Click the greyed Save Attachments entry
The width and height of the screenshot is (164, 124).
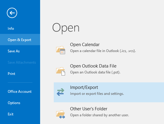click(x=22, y=62)
